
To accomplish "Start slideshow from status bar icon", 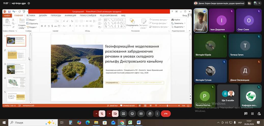I will point(156,106).
